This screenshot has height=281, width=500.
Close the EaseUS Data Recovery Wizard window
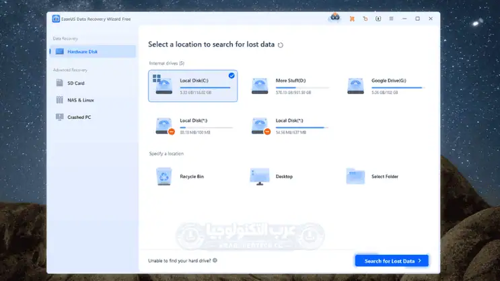tap(431, 19)
